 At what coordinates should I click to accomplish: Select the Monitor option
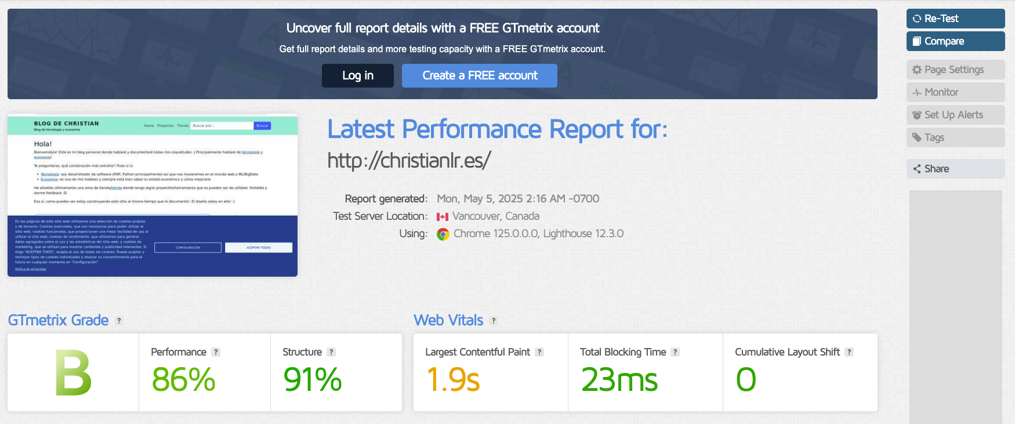pyautogui.click(x=955, y=92)
